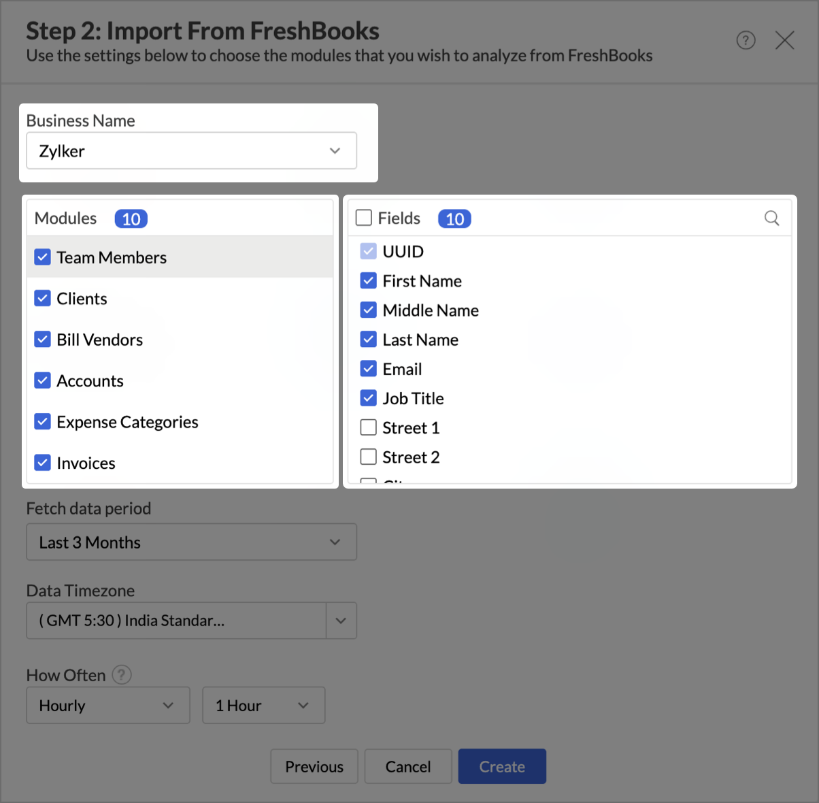Click the help icon beside How Often
The image size is (819, 803).
point(122,675)
